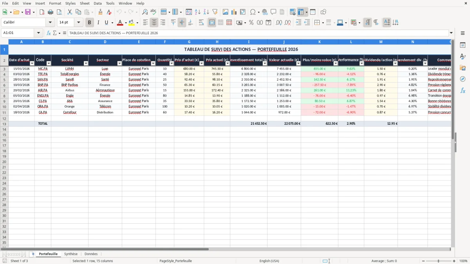Screen dimensions: 470x264
Task: Insert pivot table icon
Action: pos(243,12)
